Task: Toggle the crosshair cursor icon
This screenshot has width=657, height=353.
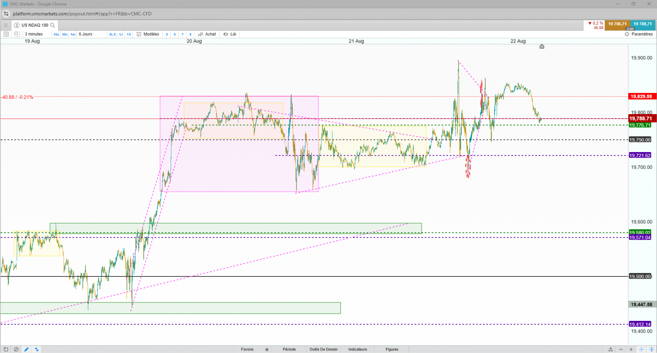Action: (x=641, y=349)
